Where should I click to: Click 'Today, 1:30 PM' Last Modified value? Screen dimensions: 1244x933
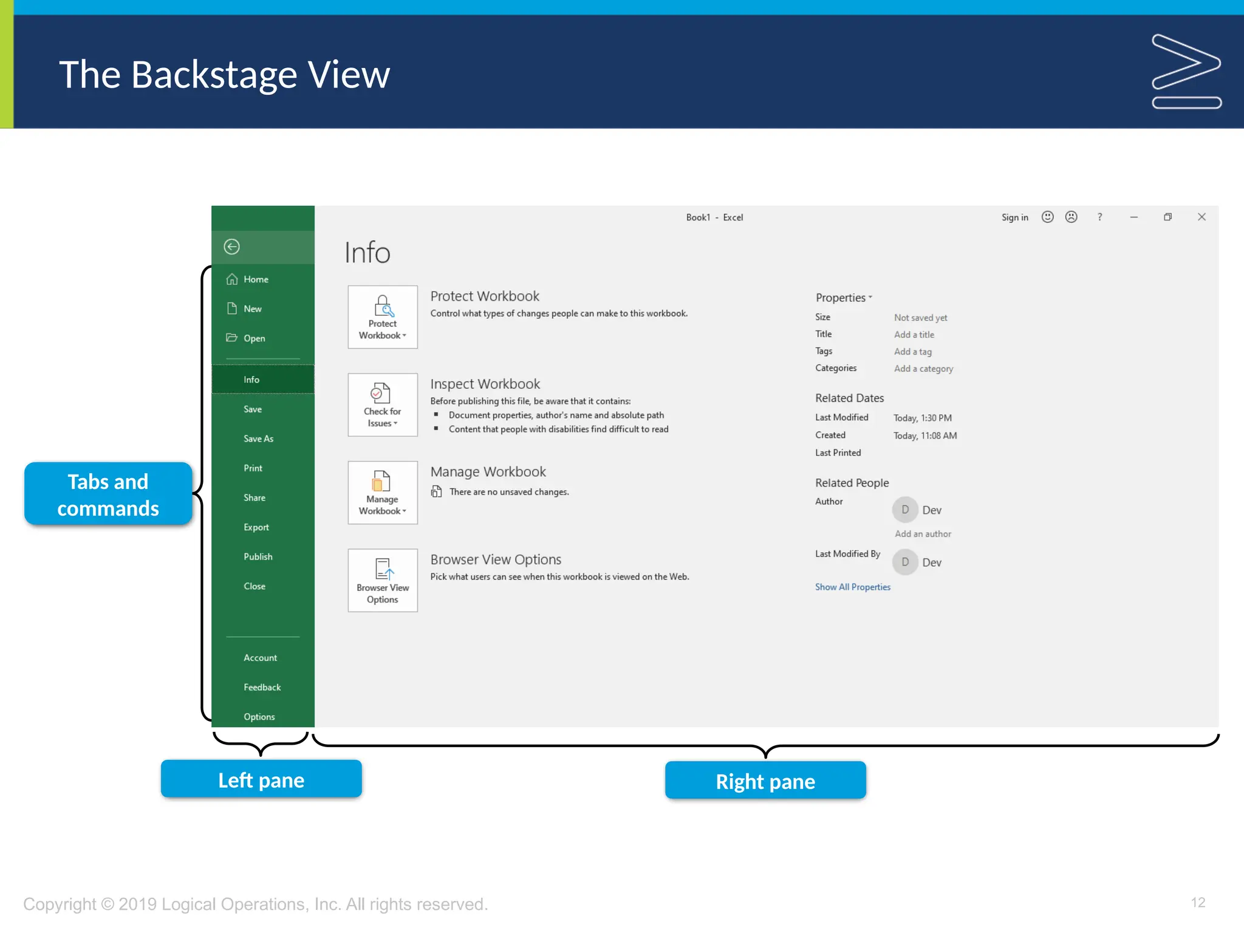pyautogui.click(x=922, y=418)
